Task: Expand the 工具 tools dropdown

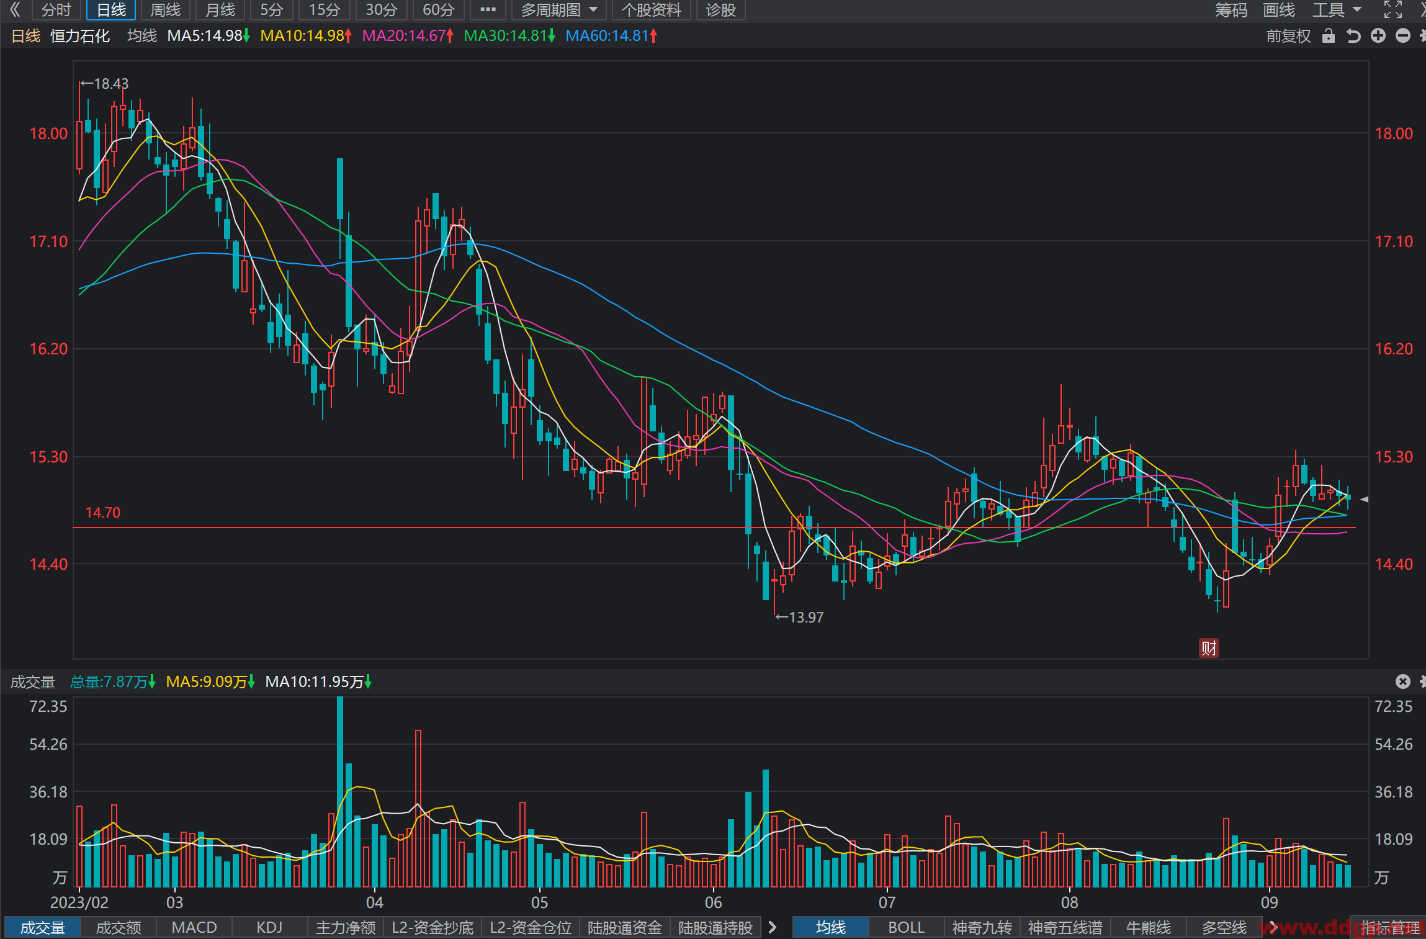Action: [x=1337, y=10]
